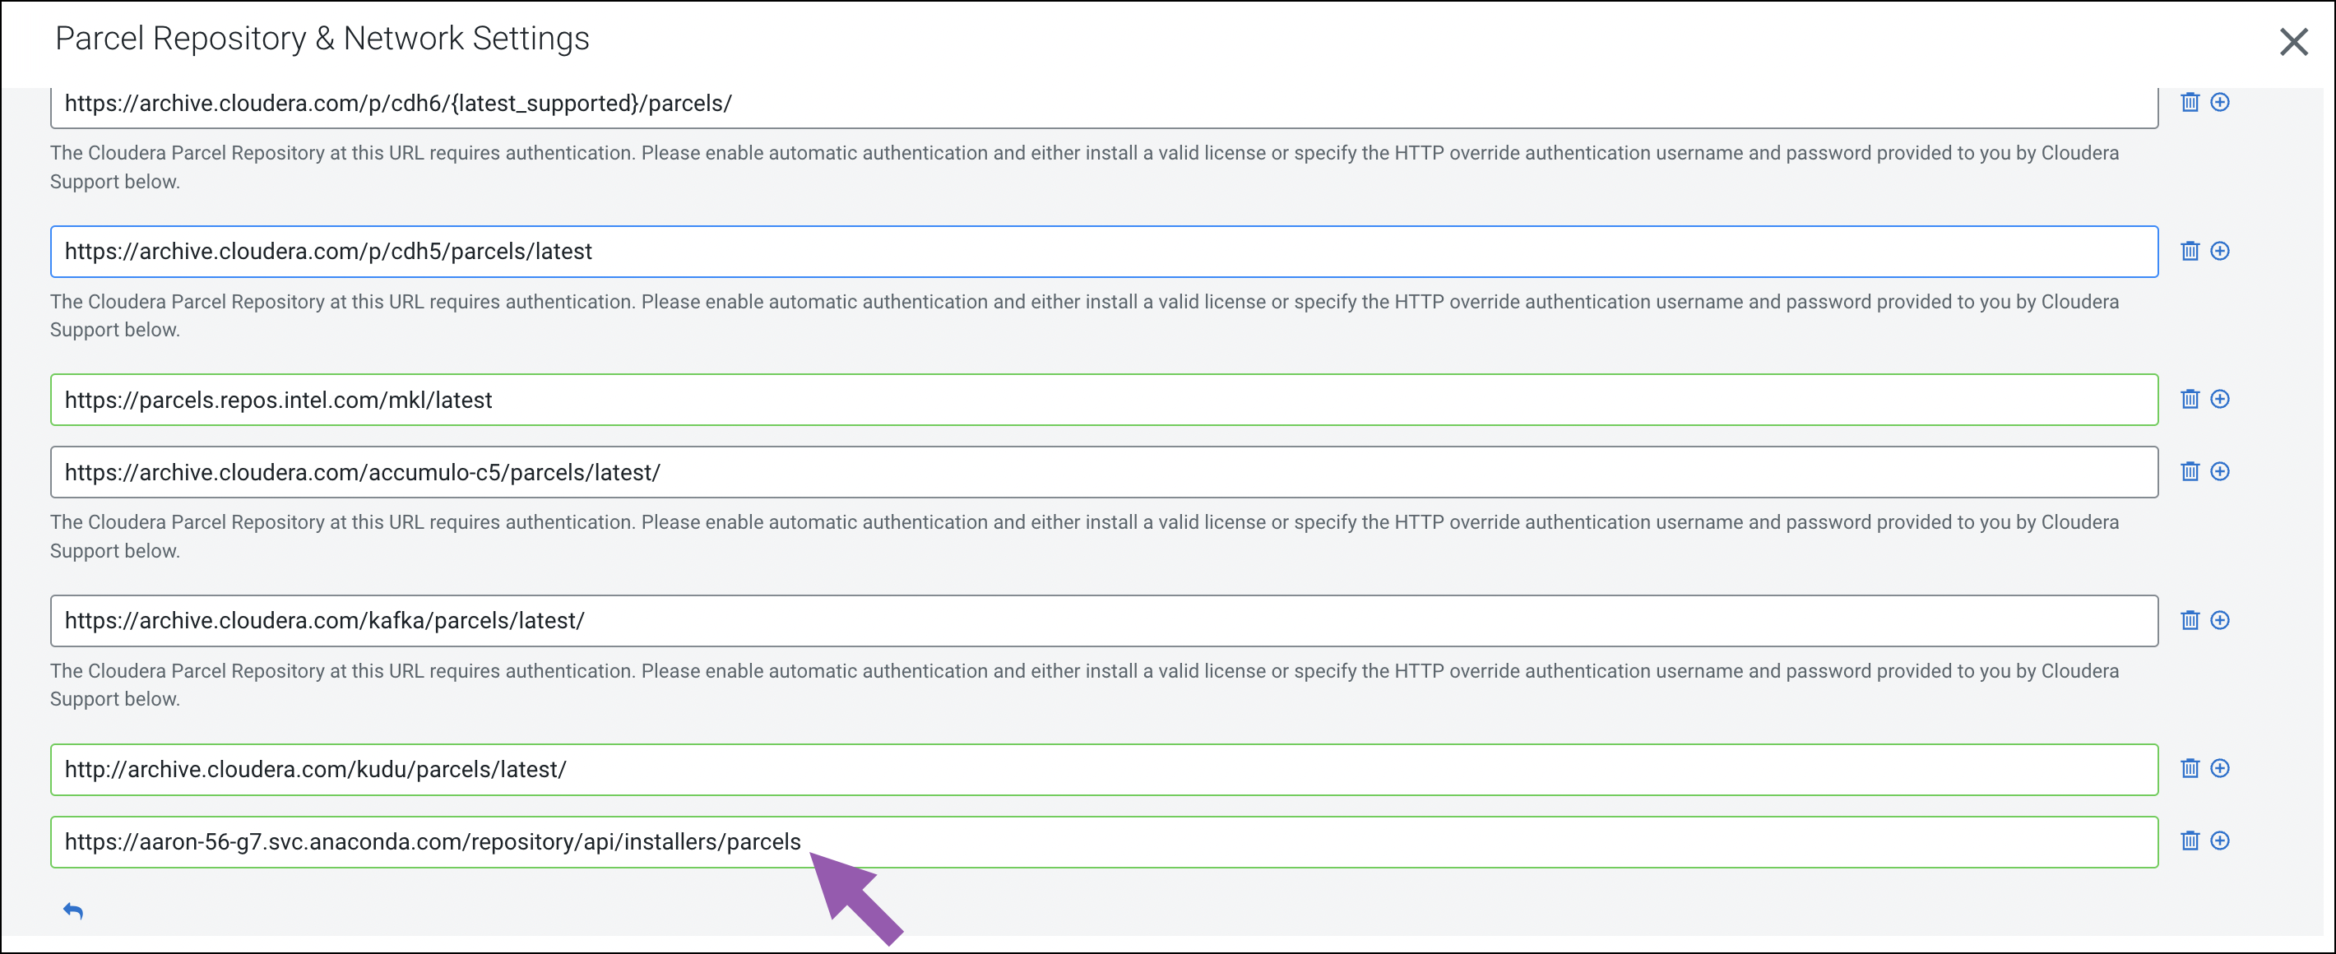Click the blue undo/revert arrow icon
Screen dimensions: 2336x954
(x=73, y=910)
